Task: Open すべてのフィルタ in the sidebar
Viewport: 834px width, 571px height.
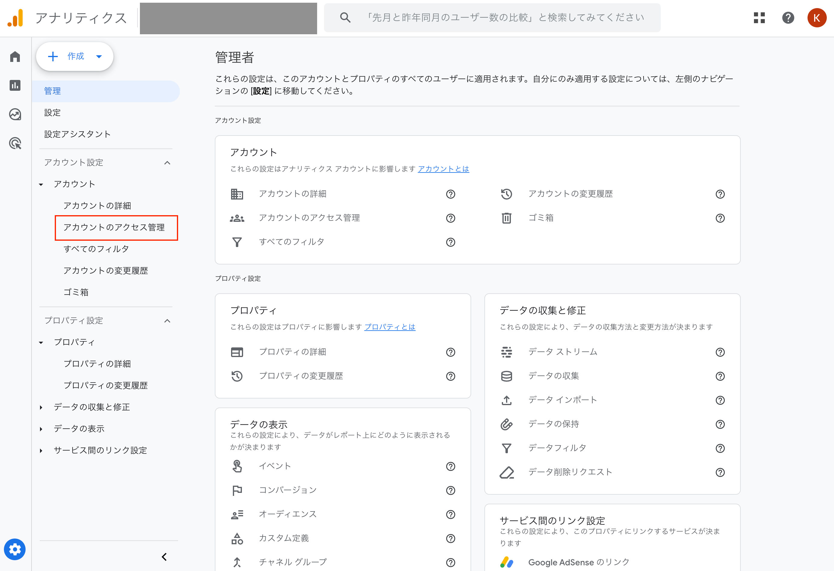Action: 96,249
